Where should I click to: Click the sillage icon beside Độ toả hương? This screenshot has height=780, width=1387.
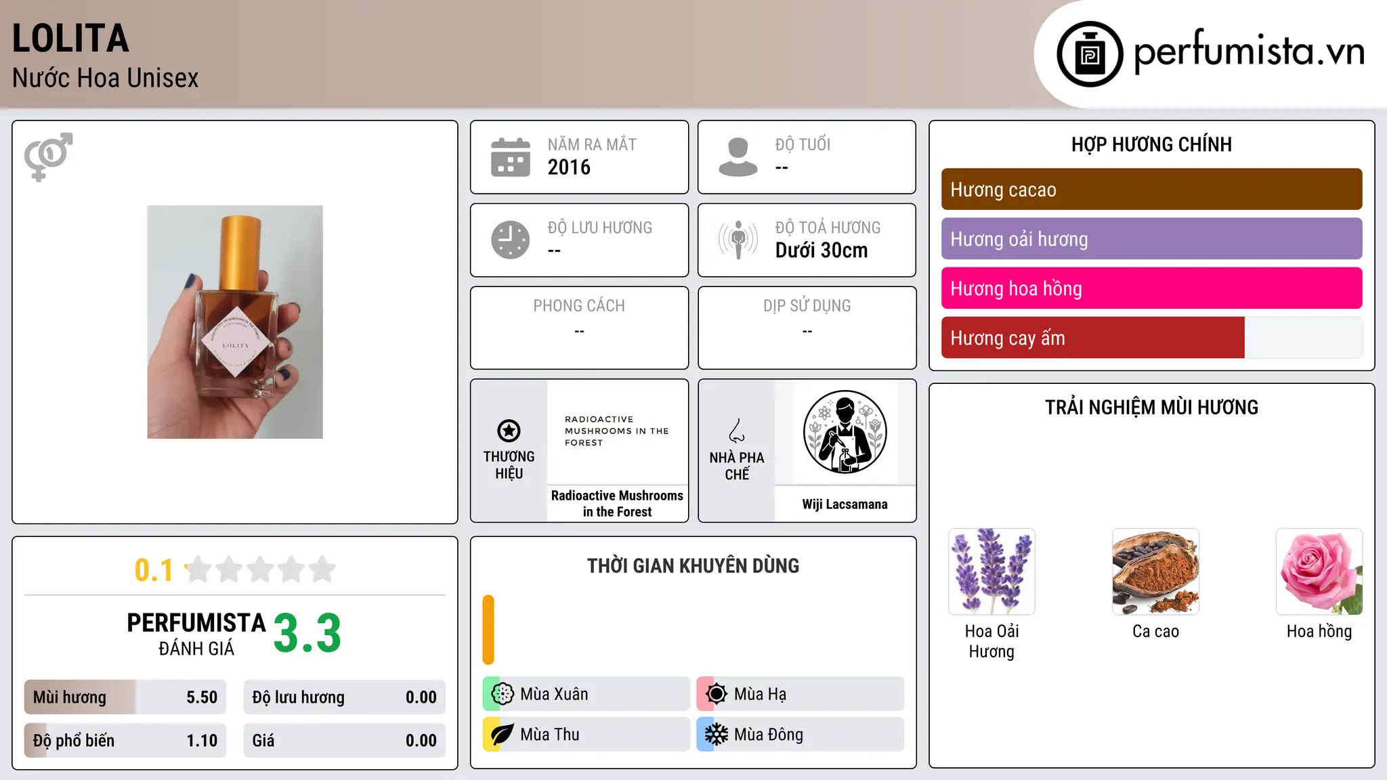(x=738, y=240)
